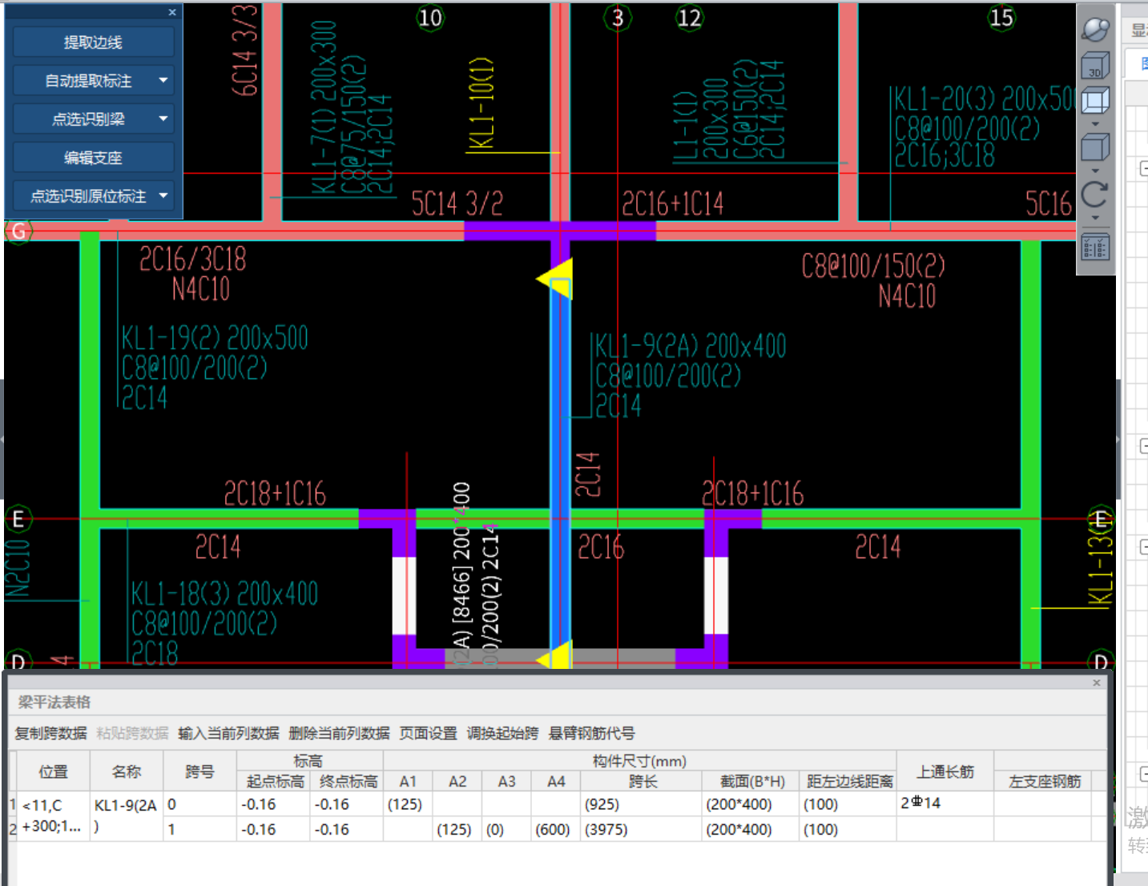The width and height of the screenshot is (1148, 886).
Task: Switch to 3D view cube icon
Action: pyautogui.click(x=1095, y=66)
